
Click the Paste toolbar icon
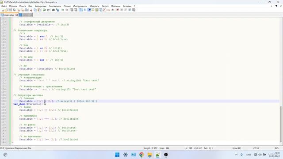(x=39, y=10)
